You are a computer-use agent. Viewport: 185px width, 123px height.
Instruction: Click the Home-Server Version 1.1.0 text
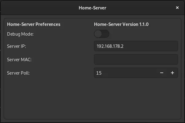coord(121,24)
